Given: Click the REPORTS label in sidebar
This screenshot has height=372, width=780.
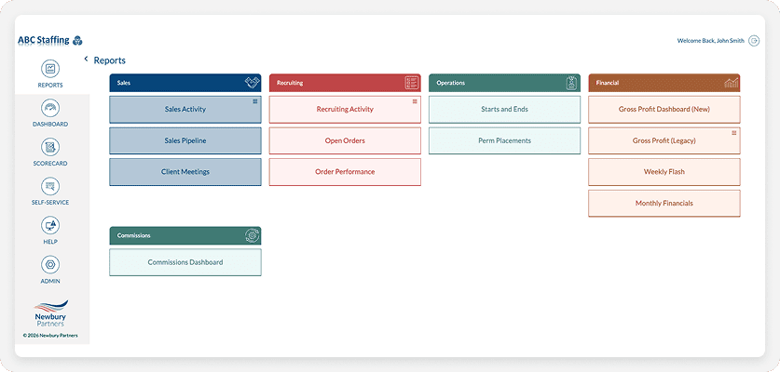Looking at the screenshot, I should (x=50, y=86).
